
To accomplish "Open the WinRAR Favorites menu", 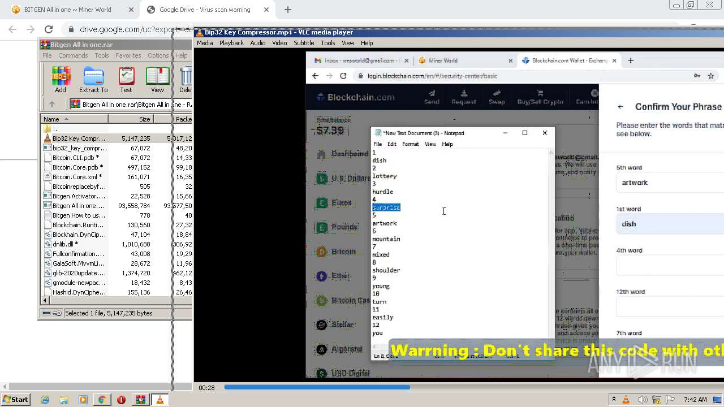I will pos(128,55).
